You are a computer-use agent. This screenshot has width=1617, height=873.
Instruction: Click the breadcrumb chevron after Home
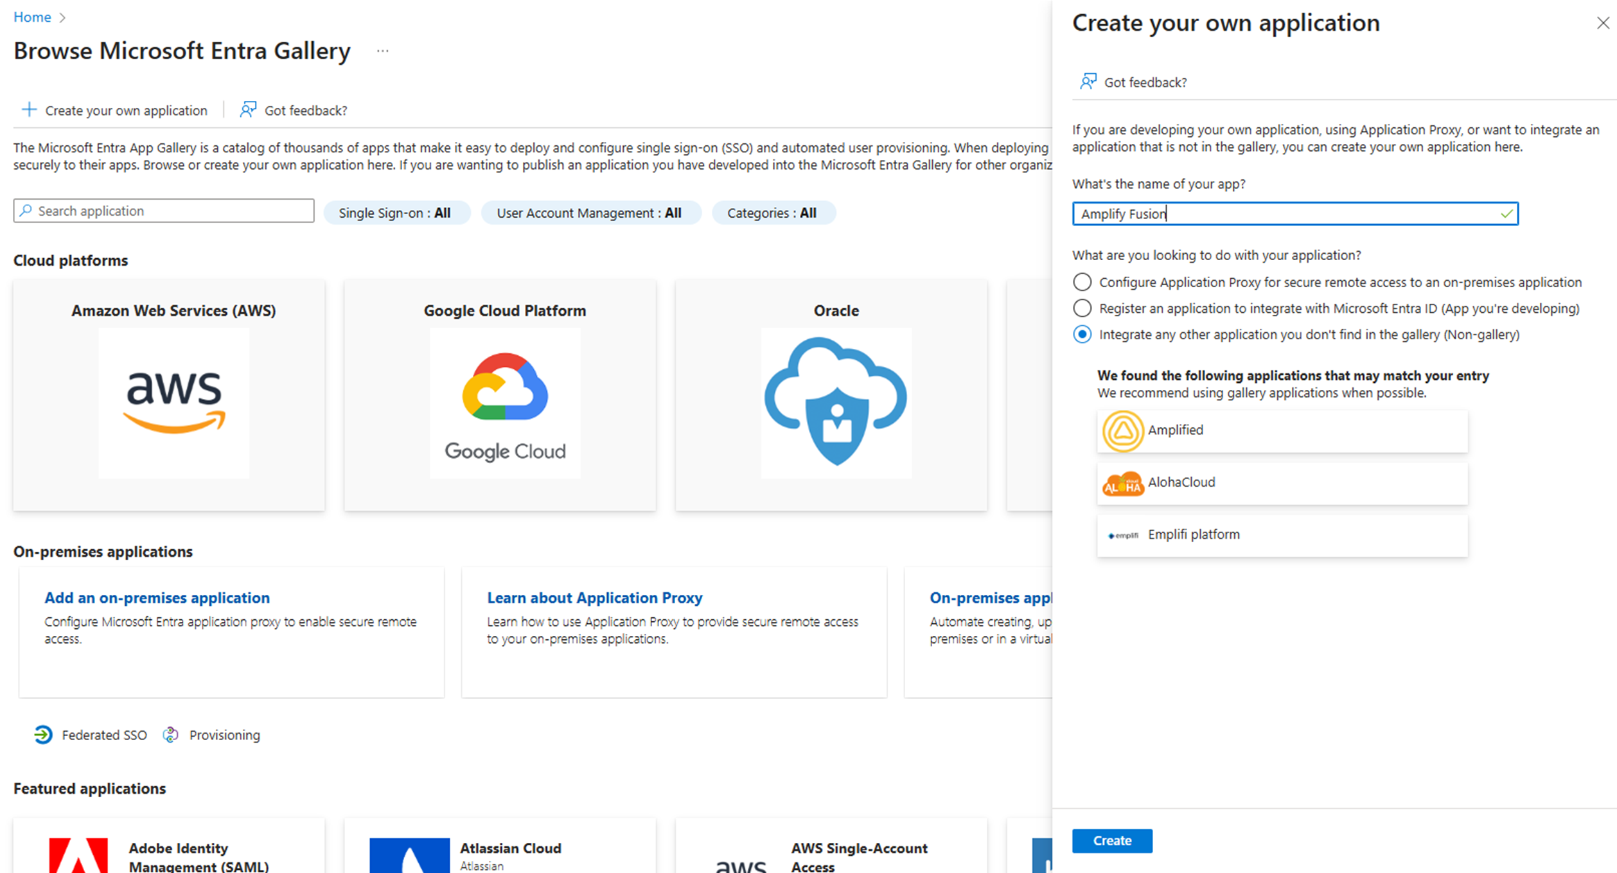62,18
